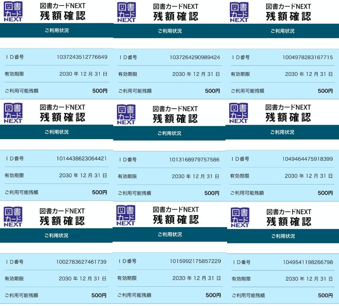Click the ID number 1049464475918399
The height and width of the screenshot is (306, 339).
point(307,159)
